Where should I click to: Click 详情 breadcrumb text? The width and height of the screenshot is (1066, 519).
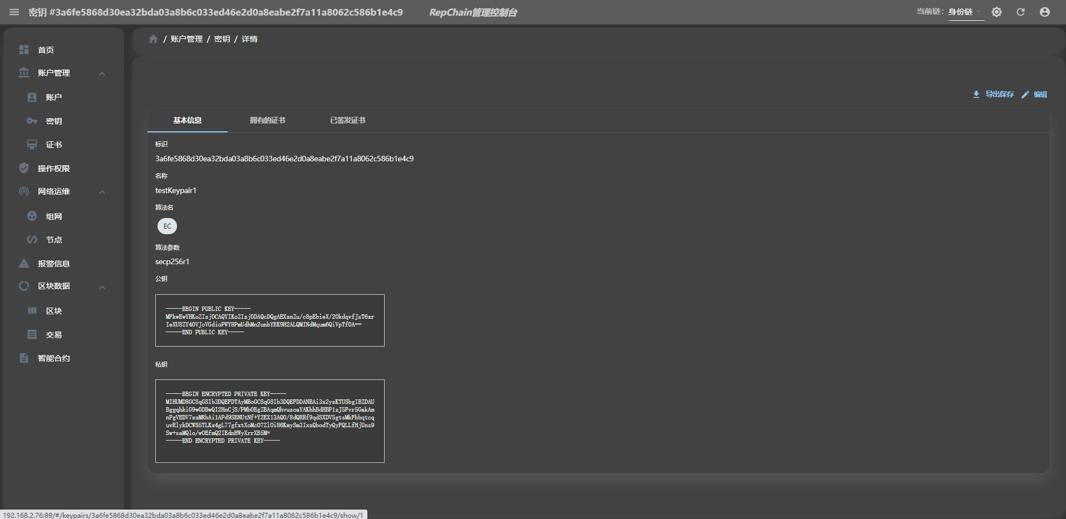click(x=249, y=39)
